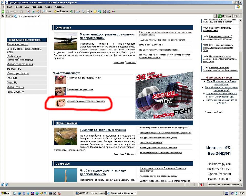Open the Избранное favorites star button

coord(61,11)
